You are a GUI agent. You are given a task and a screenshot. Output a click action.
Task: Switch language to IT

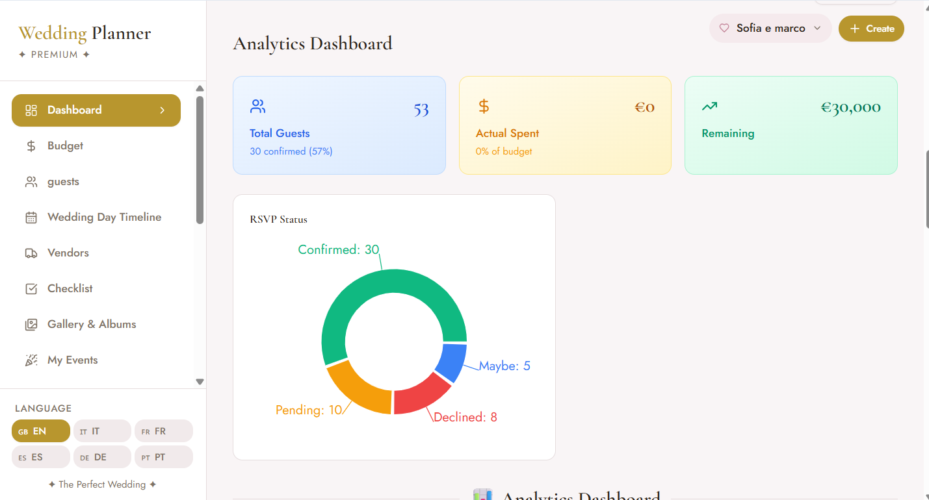point(102,431)
